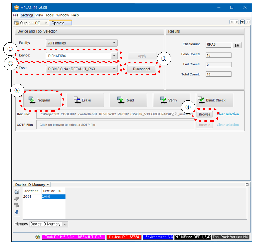This screenshot has height=244, width=254.
Task: Click the upper gray arrow icon in memory panel
Action: coord(17,199)
